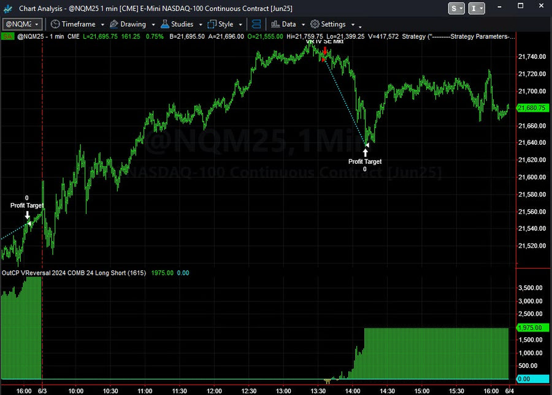
Task: Open the Timeframe menu
Action: coord(78,25)
